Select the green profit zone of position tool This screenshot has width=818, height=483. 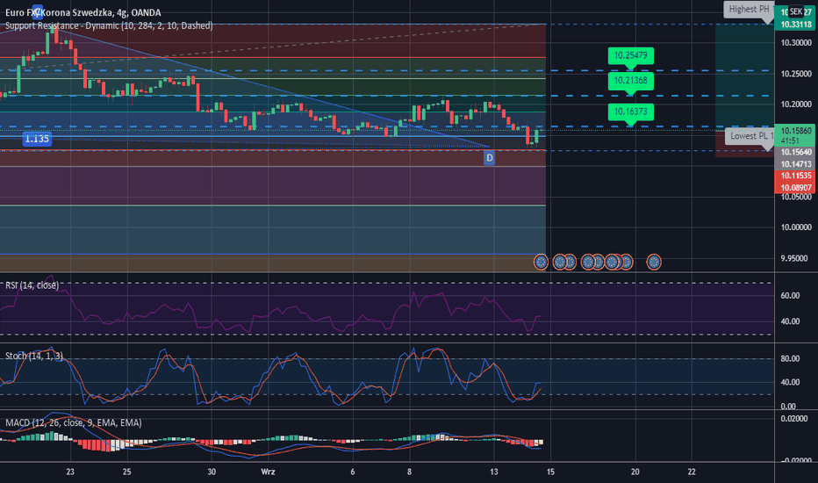744,76
